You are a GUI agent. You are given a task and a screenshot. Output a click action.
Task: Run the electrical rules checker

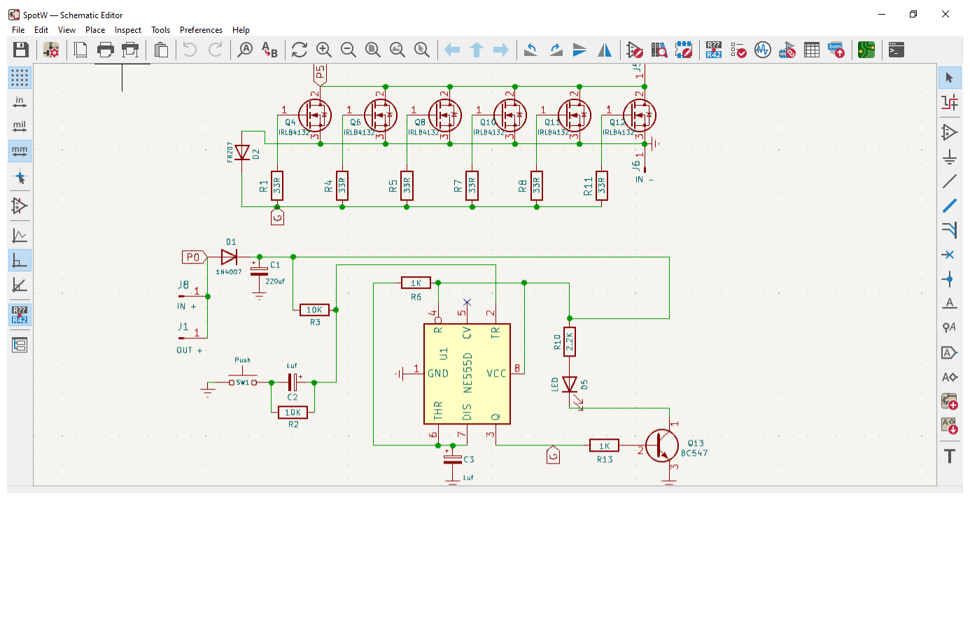click(x=738, y=50)
